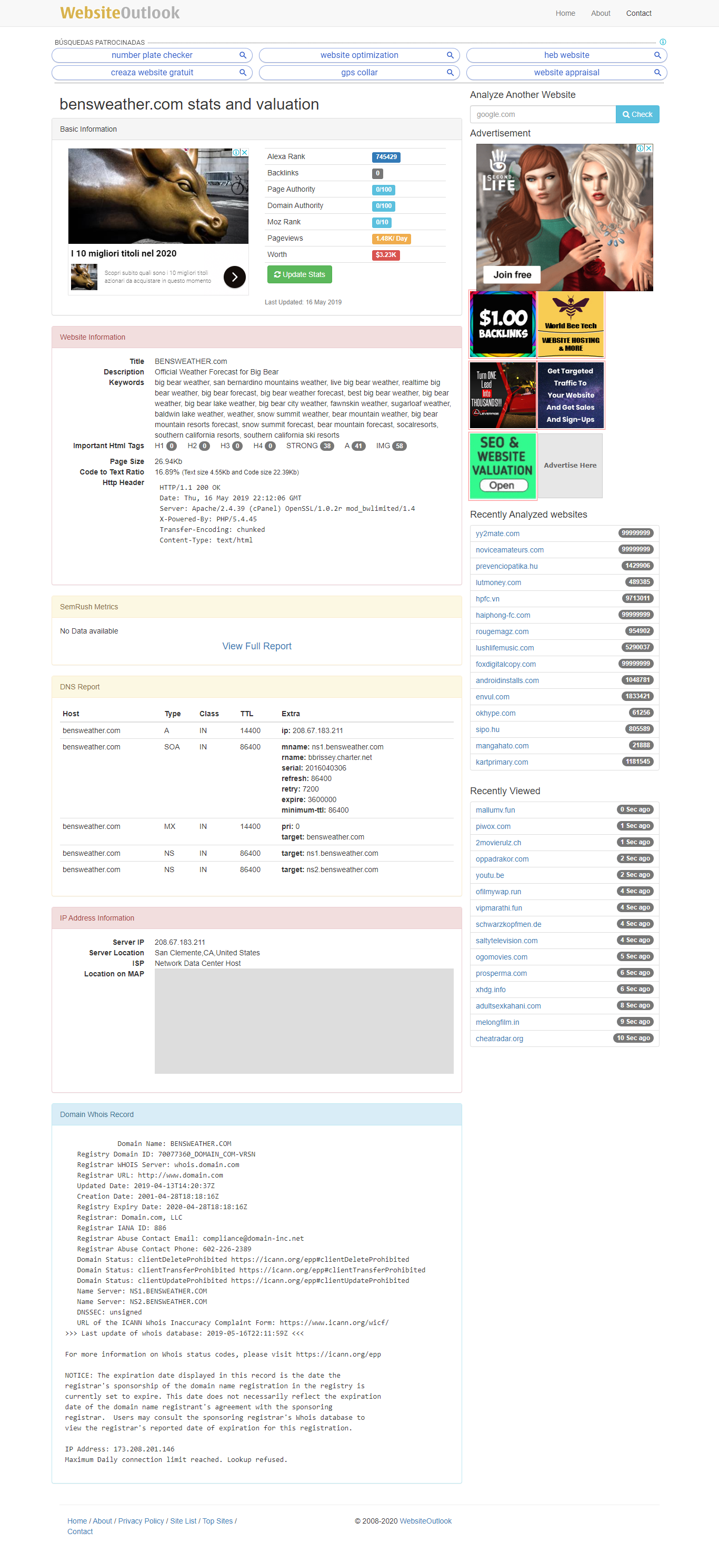Open androidinstalls.com link

click(x=507, y=680)
